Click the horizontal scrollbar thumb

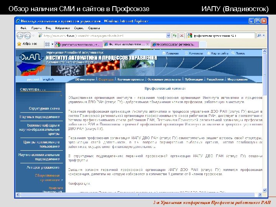(x=138, y=195)
